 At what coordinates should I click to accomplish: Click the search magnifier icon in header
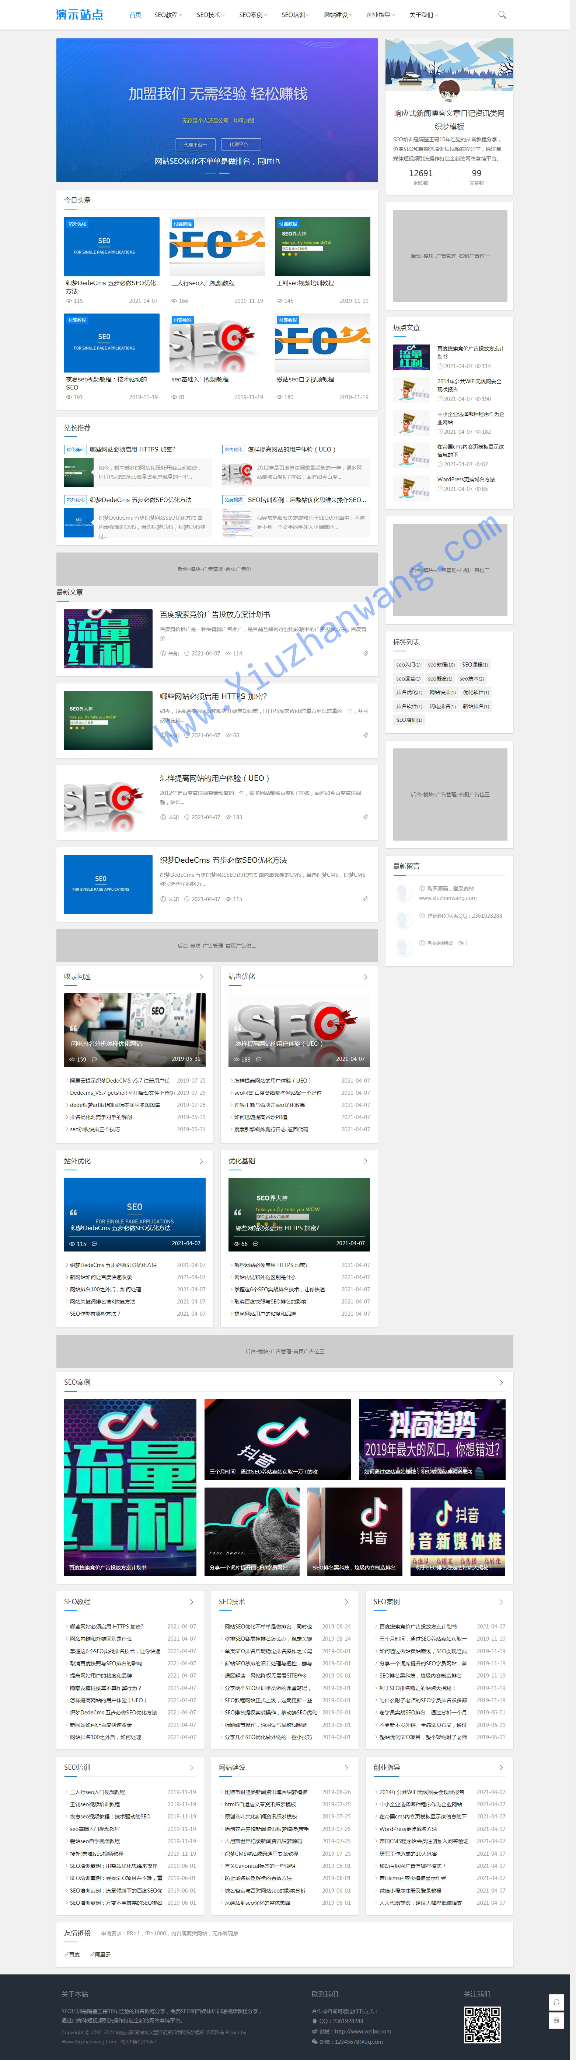tap(502, 14)
